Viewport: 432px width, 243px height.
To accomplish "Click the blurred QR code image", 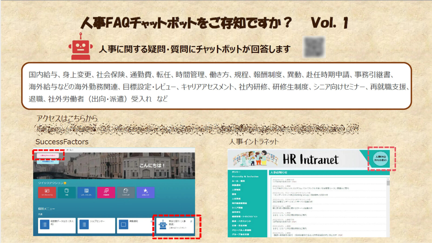I will click(x=314, y=47).
